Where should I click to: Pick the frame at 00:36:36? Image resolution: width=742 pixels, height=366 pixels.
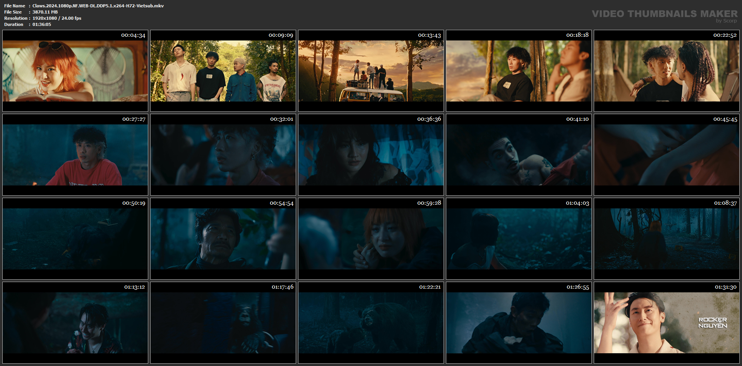pyautogui.click(x=371, y=155)
